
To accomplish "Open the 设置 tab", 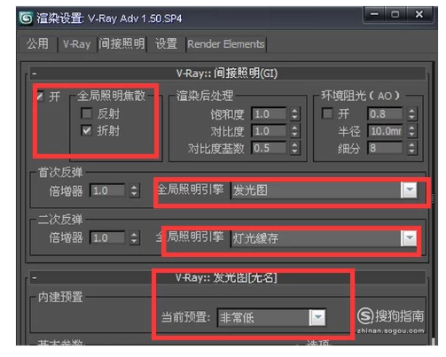I will tap(166, 44).
